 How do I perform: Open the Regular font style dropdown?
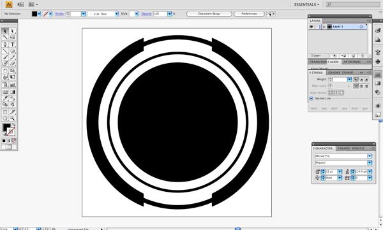(x=370, y=162)
